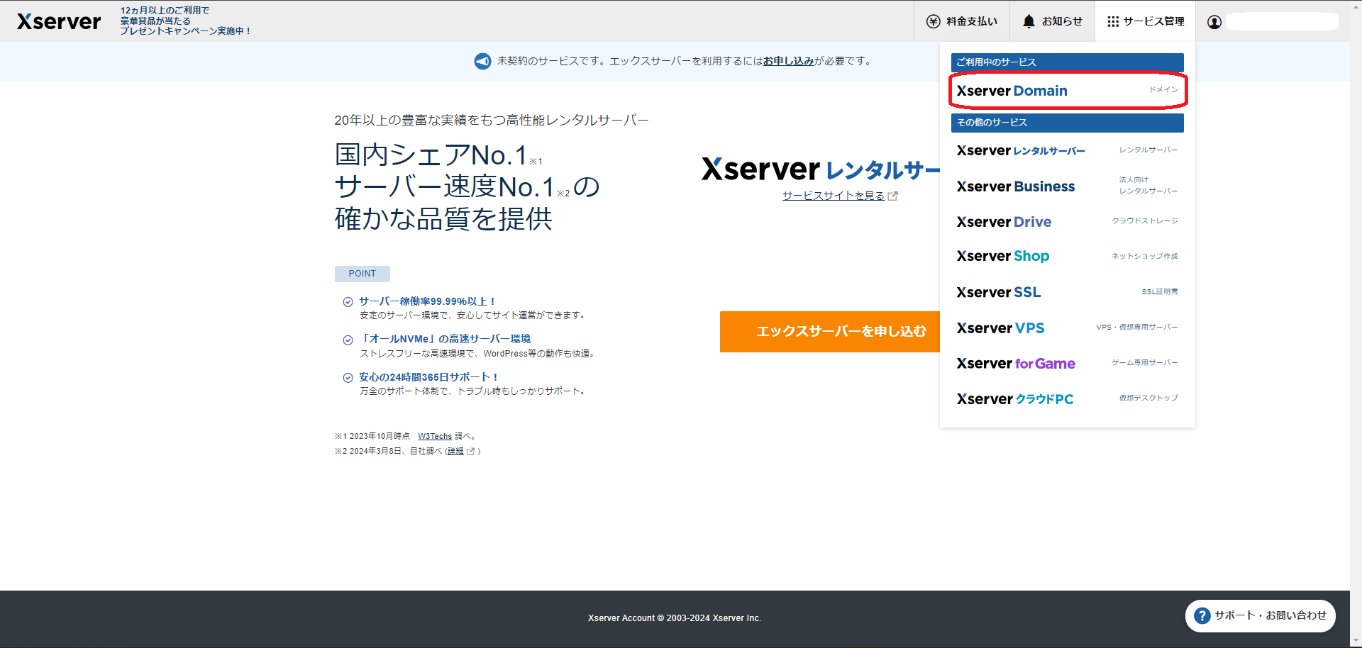
Task: Toggle サービス管理 dropdown menu
Action: pos(1146,22)
